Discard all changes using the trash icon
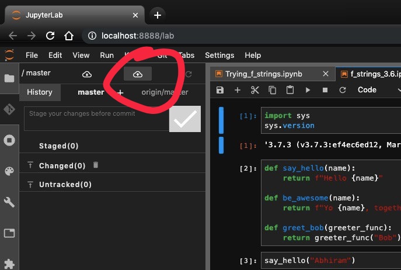The height and width of the screenshot is (270, 401). 96,165
